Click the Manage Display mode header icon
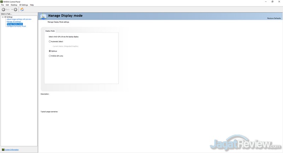 pos(43,16)
